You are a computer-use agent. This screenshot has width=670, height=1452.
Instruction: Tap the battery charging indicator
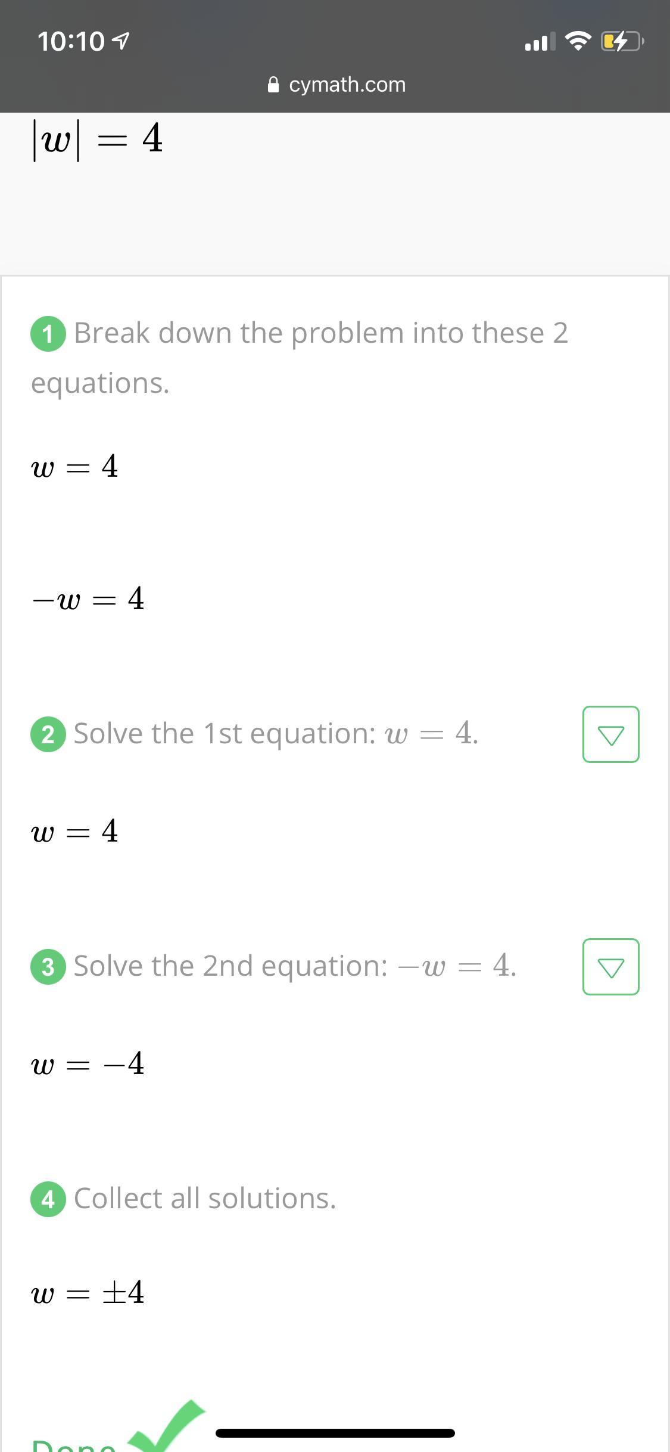622,41
